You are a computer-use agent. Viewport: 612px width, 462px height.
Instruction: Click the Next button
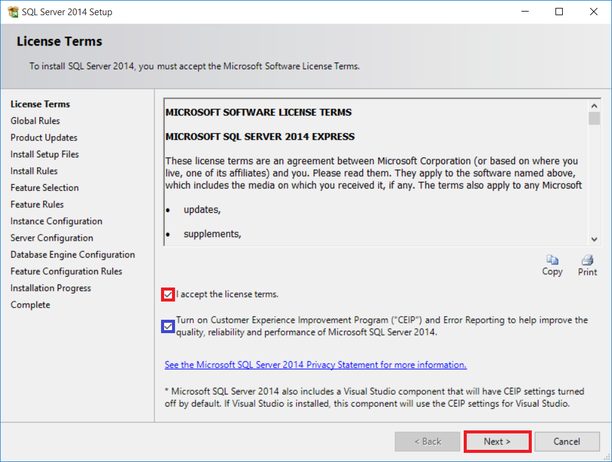click(497, 442)
